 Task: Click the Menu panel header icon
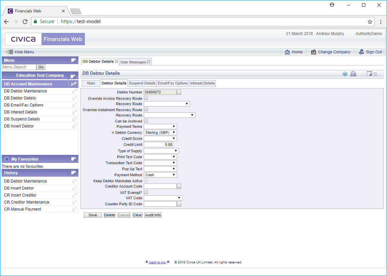(73, 60)
